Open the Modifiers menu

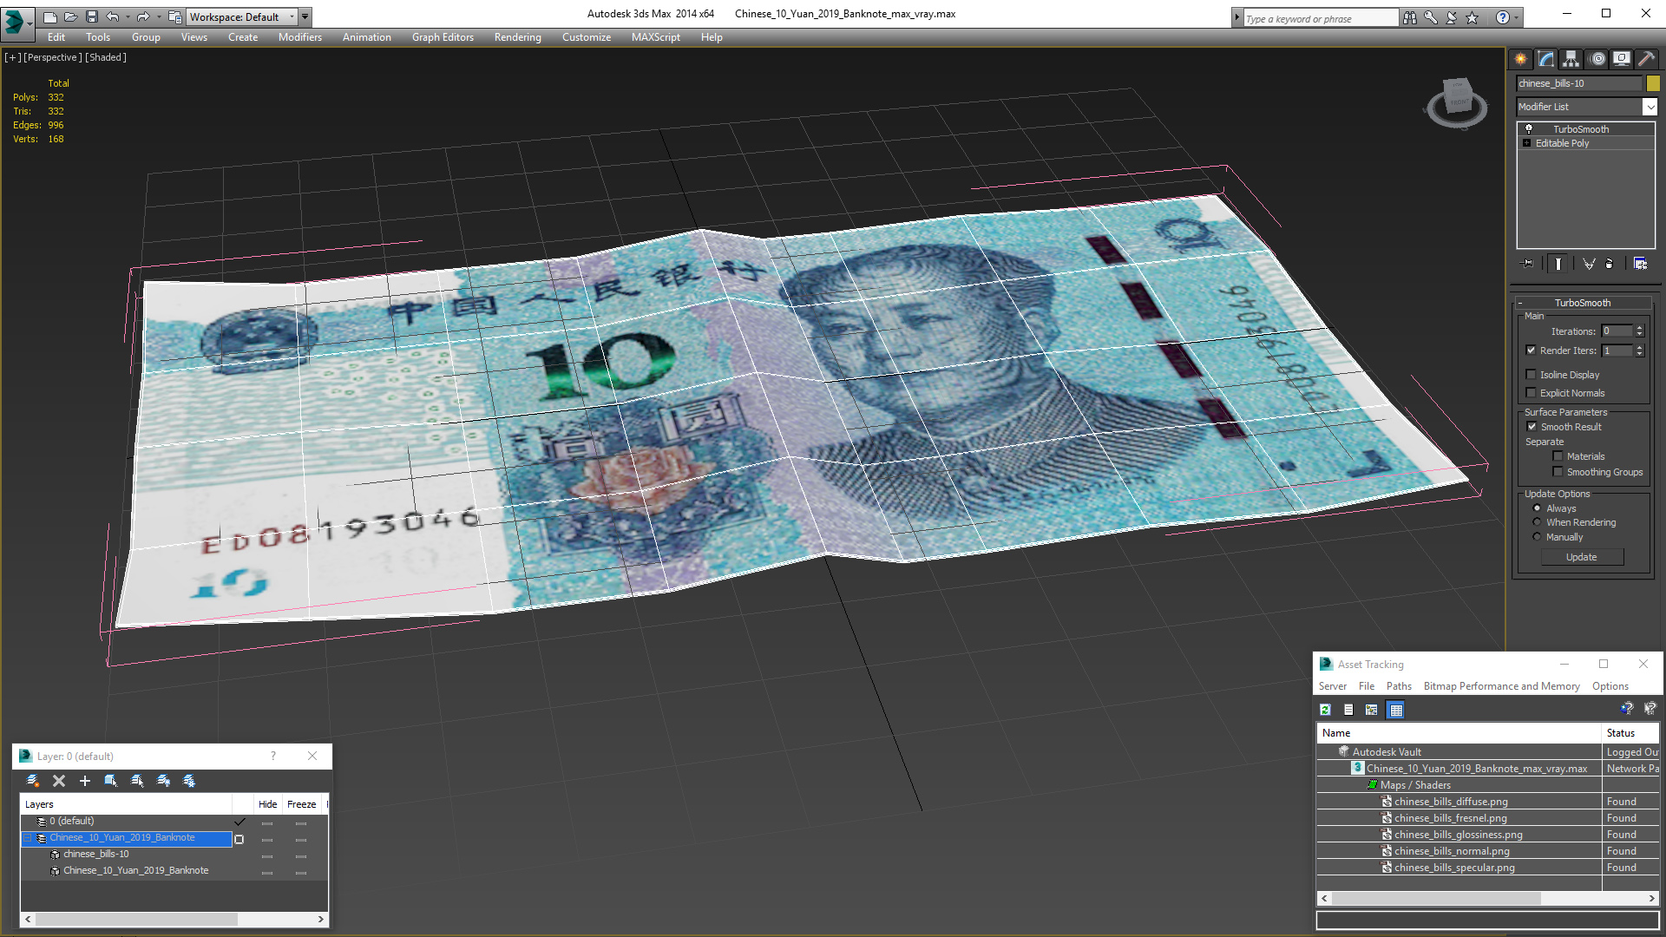(x=299, y=37)
